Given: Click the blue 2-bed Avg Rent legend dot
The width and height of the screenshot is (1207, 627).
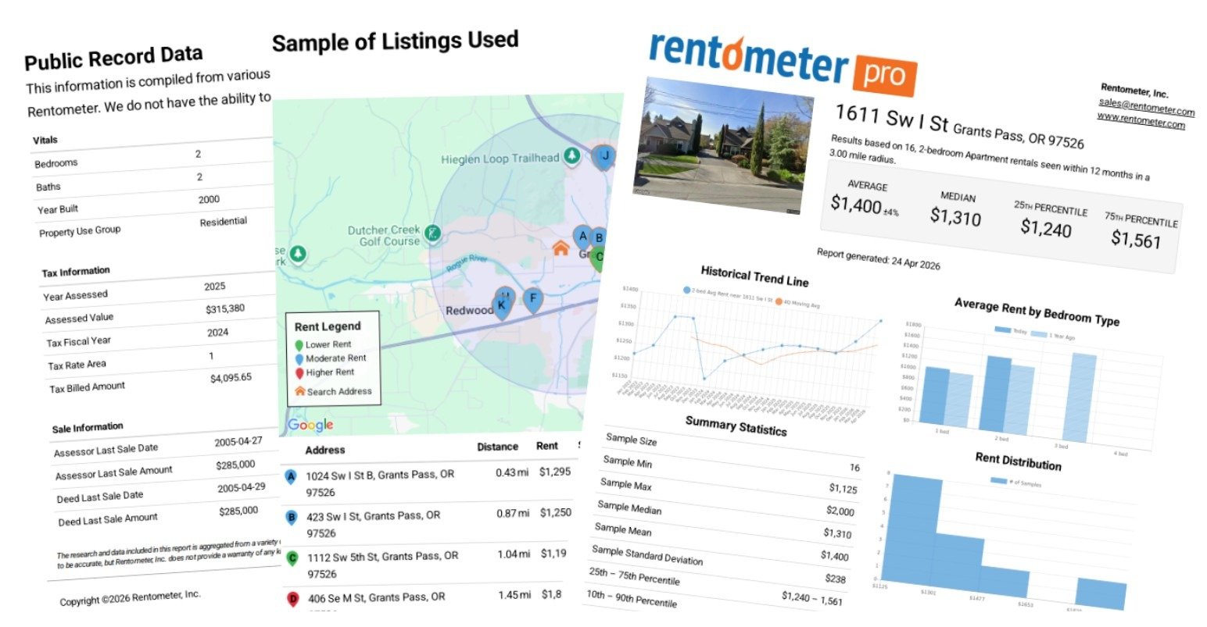Looking at the screenshot, I should pyautogui.click(x=686, y=290).
